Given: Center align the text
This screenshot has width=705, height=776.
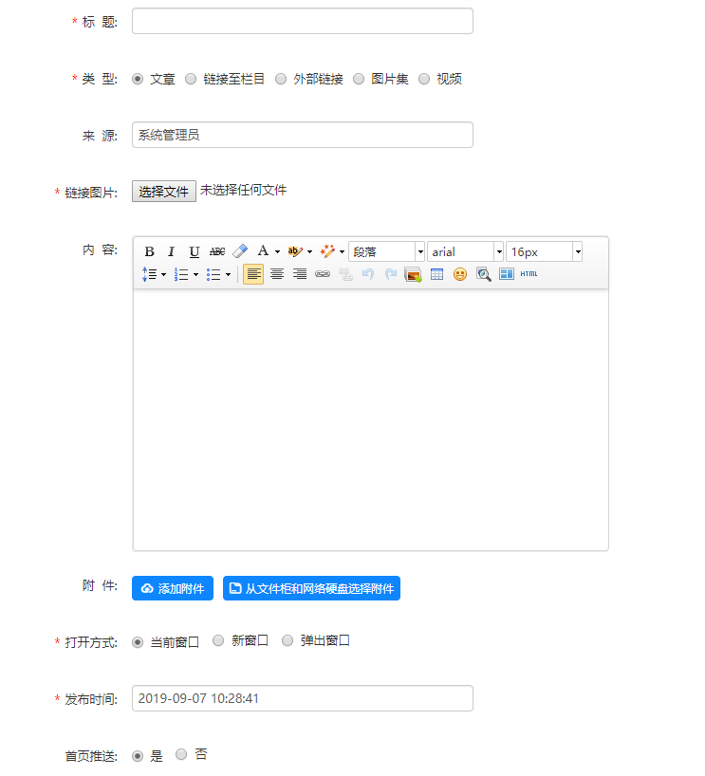Looking at the screenshot, I should [277, 274].
